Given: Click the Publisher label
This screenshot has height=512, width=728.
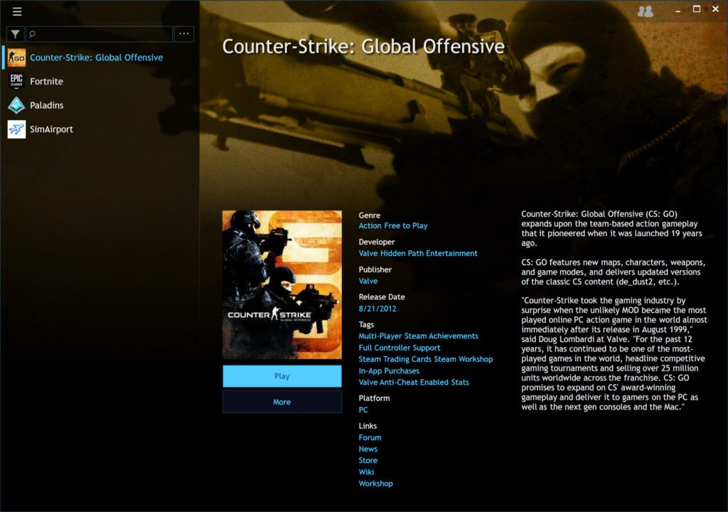Looking at the screenshot, I should [x=375, y=270].
